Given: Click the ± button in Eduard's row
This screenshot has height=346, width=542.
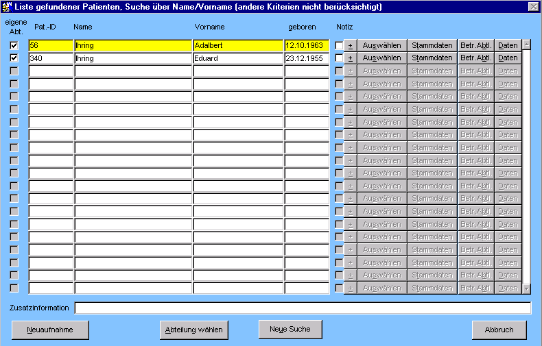Looking at the screenshot, I should (x=350, y=58).
